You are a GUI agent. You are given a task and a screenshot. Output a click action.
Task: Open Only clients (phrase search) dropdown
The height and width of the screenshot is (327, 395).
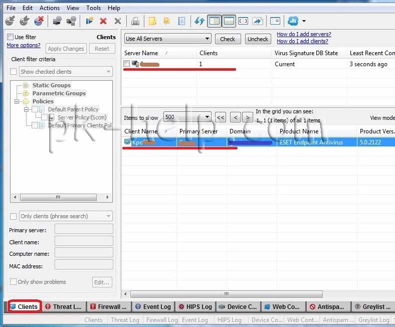point(66,216)
